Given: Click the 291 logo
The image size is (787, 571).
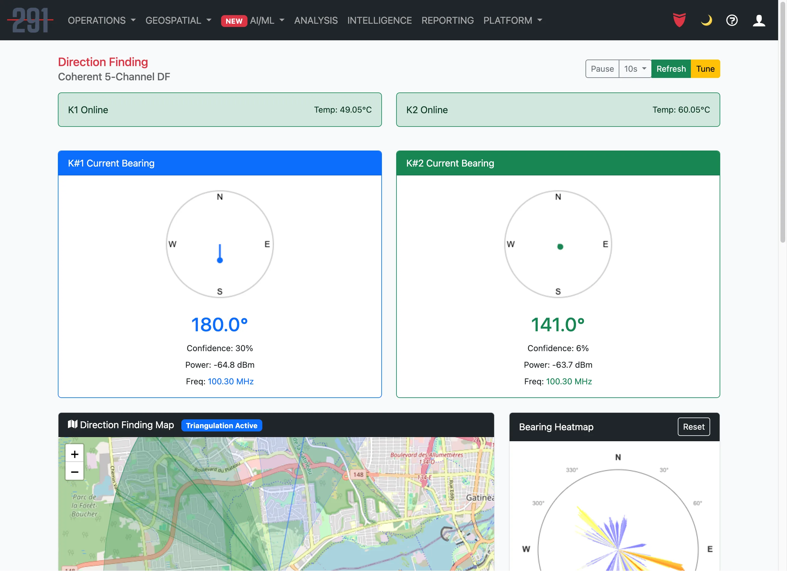Looking at the screenshot, I should [31, 20].
